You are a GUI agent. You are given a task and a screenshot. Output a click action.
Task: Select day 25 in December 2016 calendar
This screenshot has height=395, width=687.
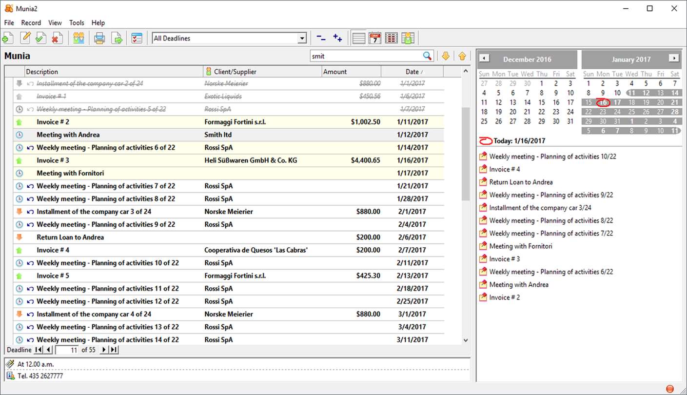coord(484,121)
